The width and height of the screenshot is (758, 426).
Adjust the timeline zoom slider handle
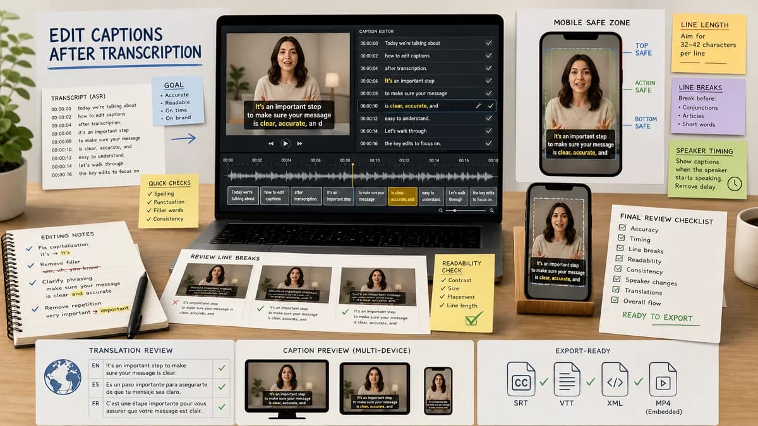pyautogui.click(x=456, y=210)
